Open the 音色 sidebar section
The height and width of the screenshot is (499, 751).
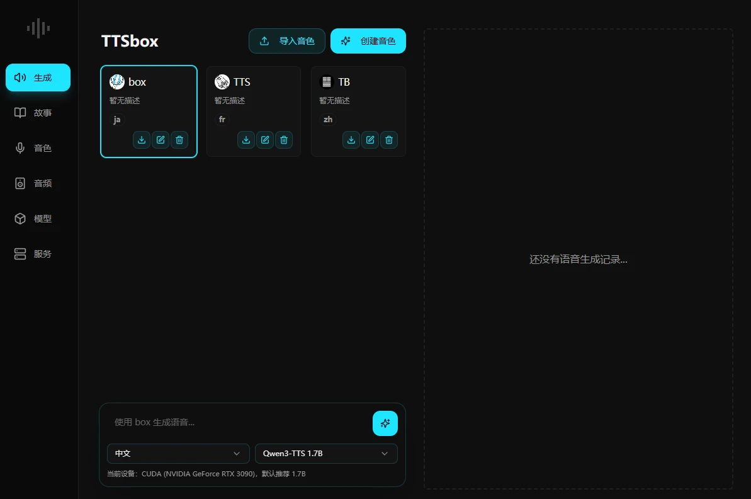click(38, 148)
